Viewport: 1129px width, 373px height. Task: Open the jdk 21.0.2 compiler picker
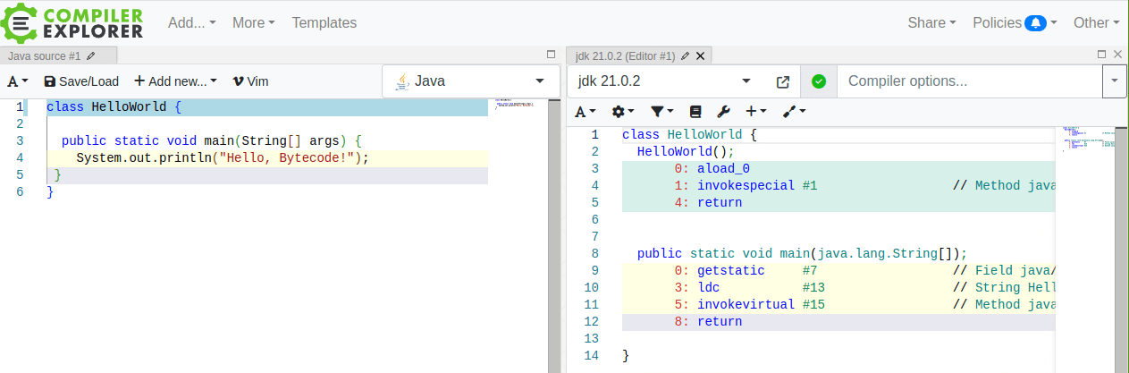point(665,81)
